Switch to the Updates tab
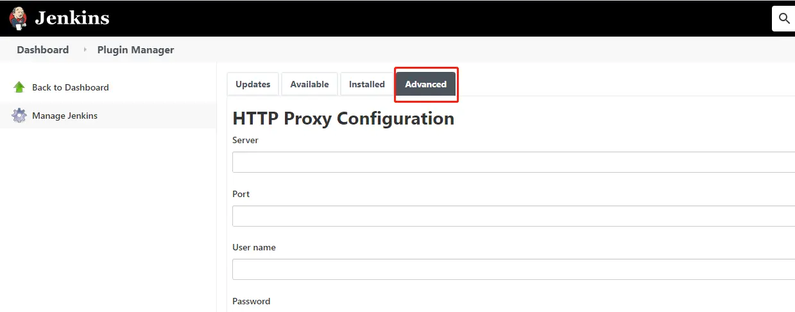Viewport: 795px width, 312px height. coord(253,84)
